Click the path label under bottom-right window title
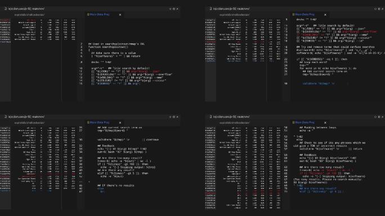385x216 pixels. [234, 123]
